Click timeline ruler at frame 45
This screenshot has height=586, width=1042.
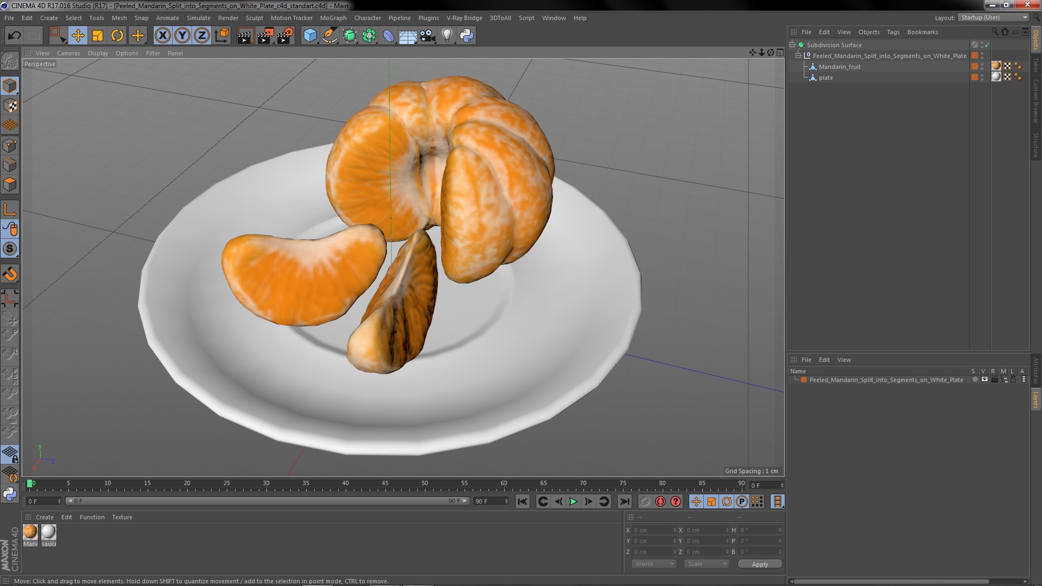click(x=385, y=483)
